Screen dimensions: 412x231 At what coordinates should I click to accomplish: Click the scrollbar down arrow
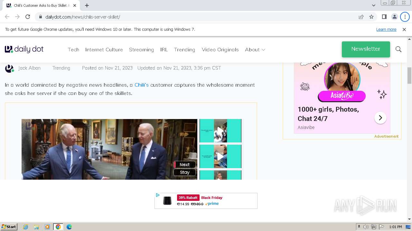[x=409, y=219]
